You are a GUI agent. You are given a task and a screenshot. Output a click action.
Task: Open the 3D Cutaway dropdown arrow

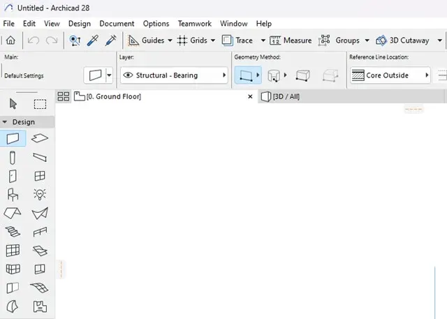coord(440,40)
